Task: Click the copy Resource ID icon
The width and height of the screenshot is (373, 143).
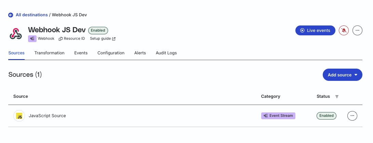Action: [x=61, y=39]
